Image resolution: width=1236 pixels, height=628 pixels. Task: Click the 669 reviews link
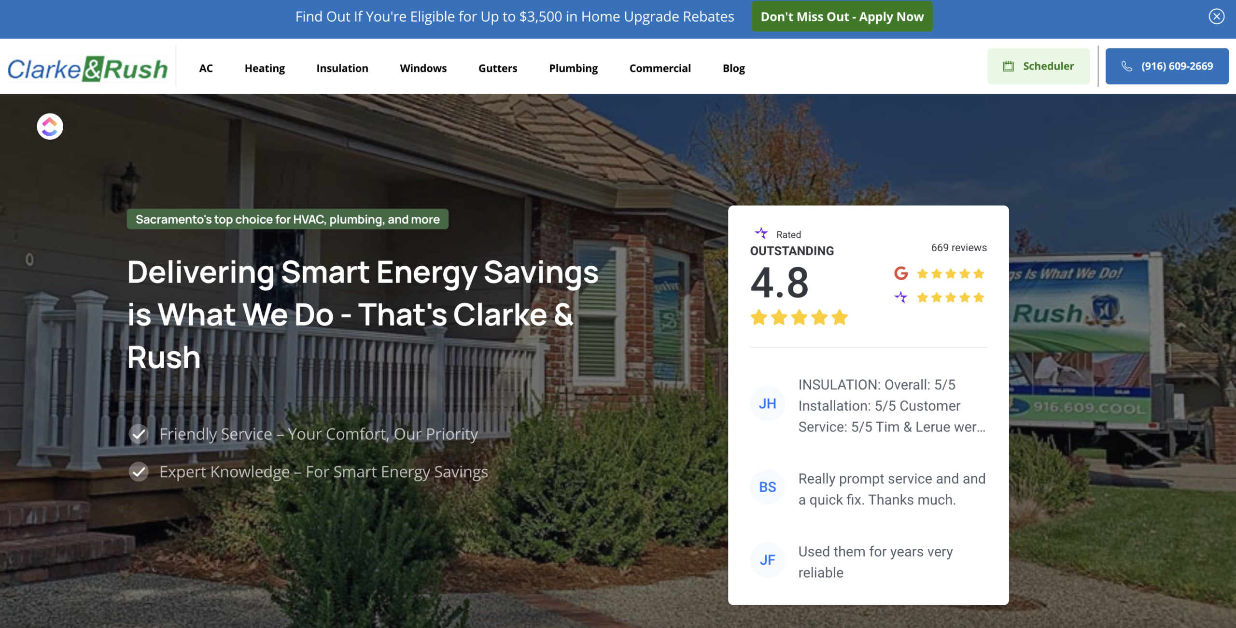(958, 247)
